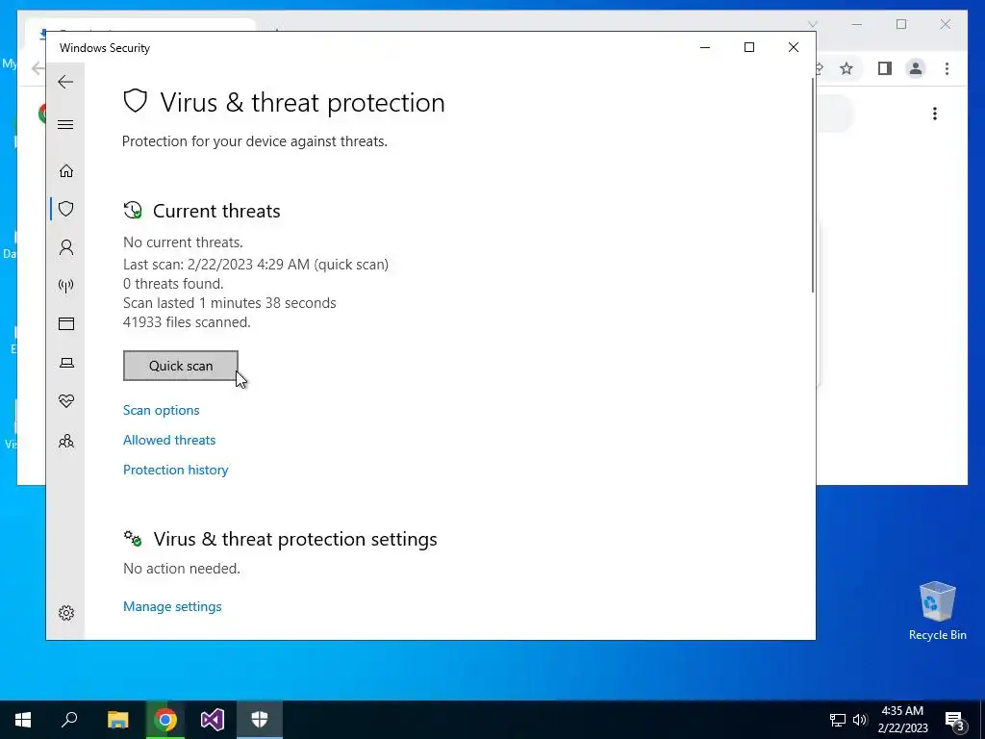Click Windows Security taskbar icon

(x=260, y=720)
